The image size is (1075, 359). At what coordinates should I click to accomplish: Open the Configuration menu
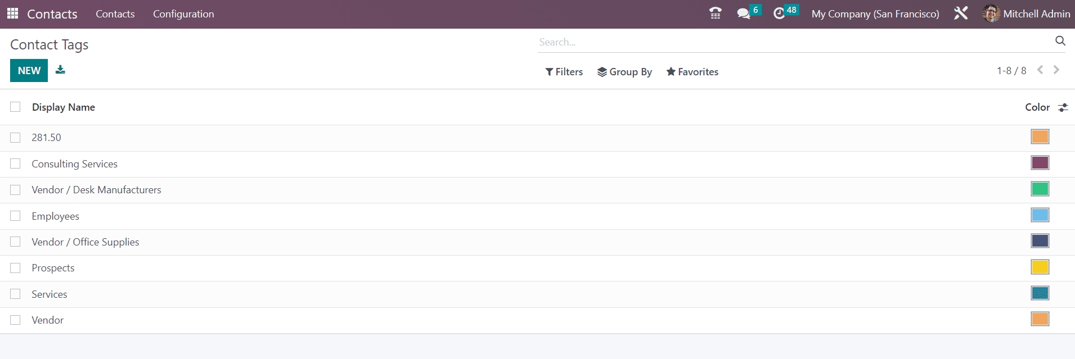click(183, 14)
